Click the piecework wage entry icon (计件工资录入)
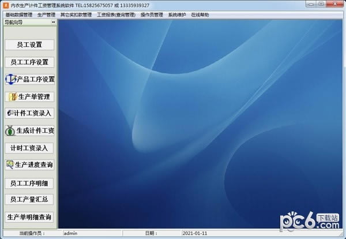Screen dimensions: 346x239 (x=10, y=114)
